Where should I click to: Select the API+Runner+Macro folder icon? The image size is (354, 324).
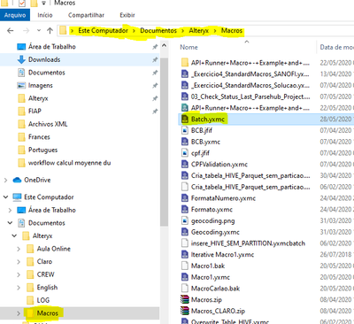click(185, 63)
